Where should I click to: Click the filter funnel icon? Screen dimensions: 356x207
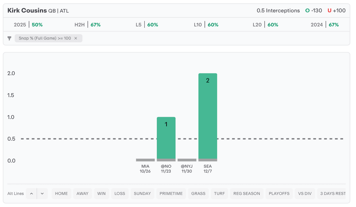[x=10, y=38]
